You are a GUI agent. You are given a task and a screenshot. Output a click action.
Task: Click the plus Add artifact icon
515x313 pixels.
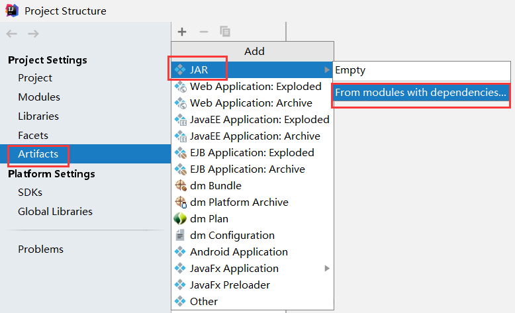point(182,32)
